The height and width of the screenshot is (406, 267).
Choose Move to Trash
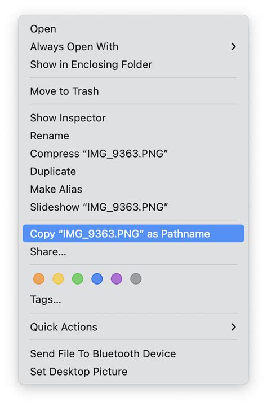pyautogui.click(x=133, y=91)
